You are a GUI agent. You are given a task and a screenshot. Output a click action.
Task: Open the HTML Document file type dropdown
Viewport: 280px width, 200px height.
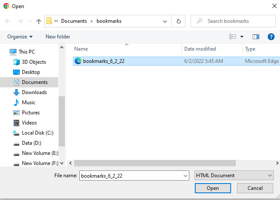point(234,176)
